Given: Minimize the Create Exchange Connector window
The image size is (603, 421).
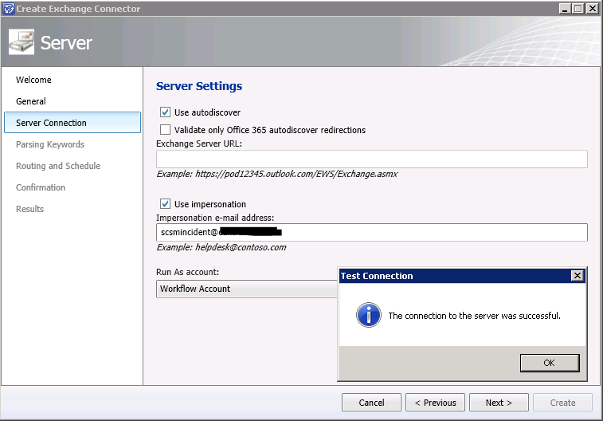Looking at the screenshot, I should point(565,9).
